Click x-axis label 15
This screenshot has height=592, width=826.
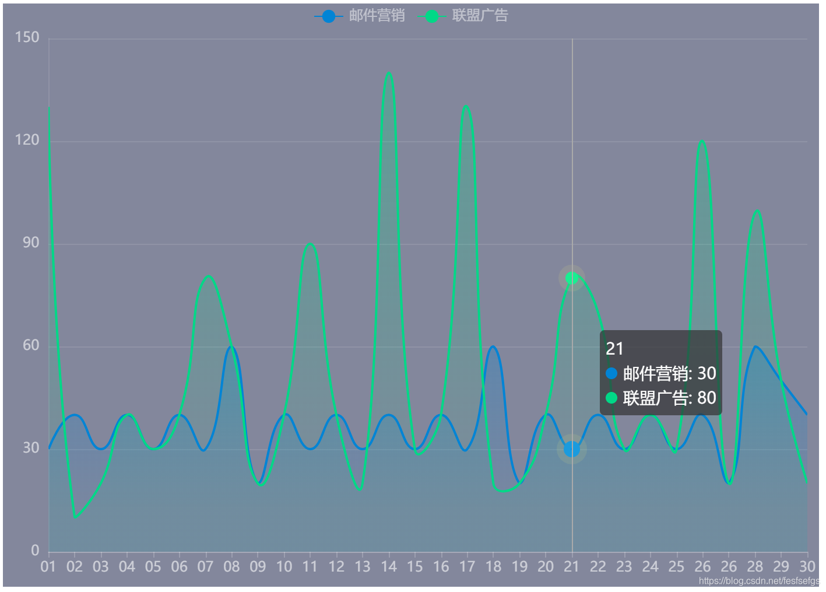[415, 566]
